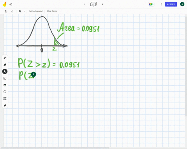Select the Pen tool

click(x=5, y=58)
